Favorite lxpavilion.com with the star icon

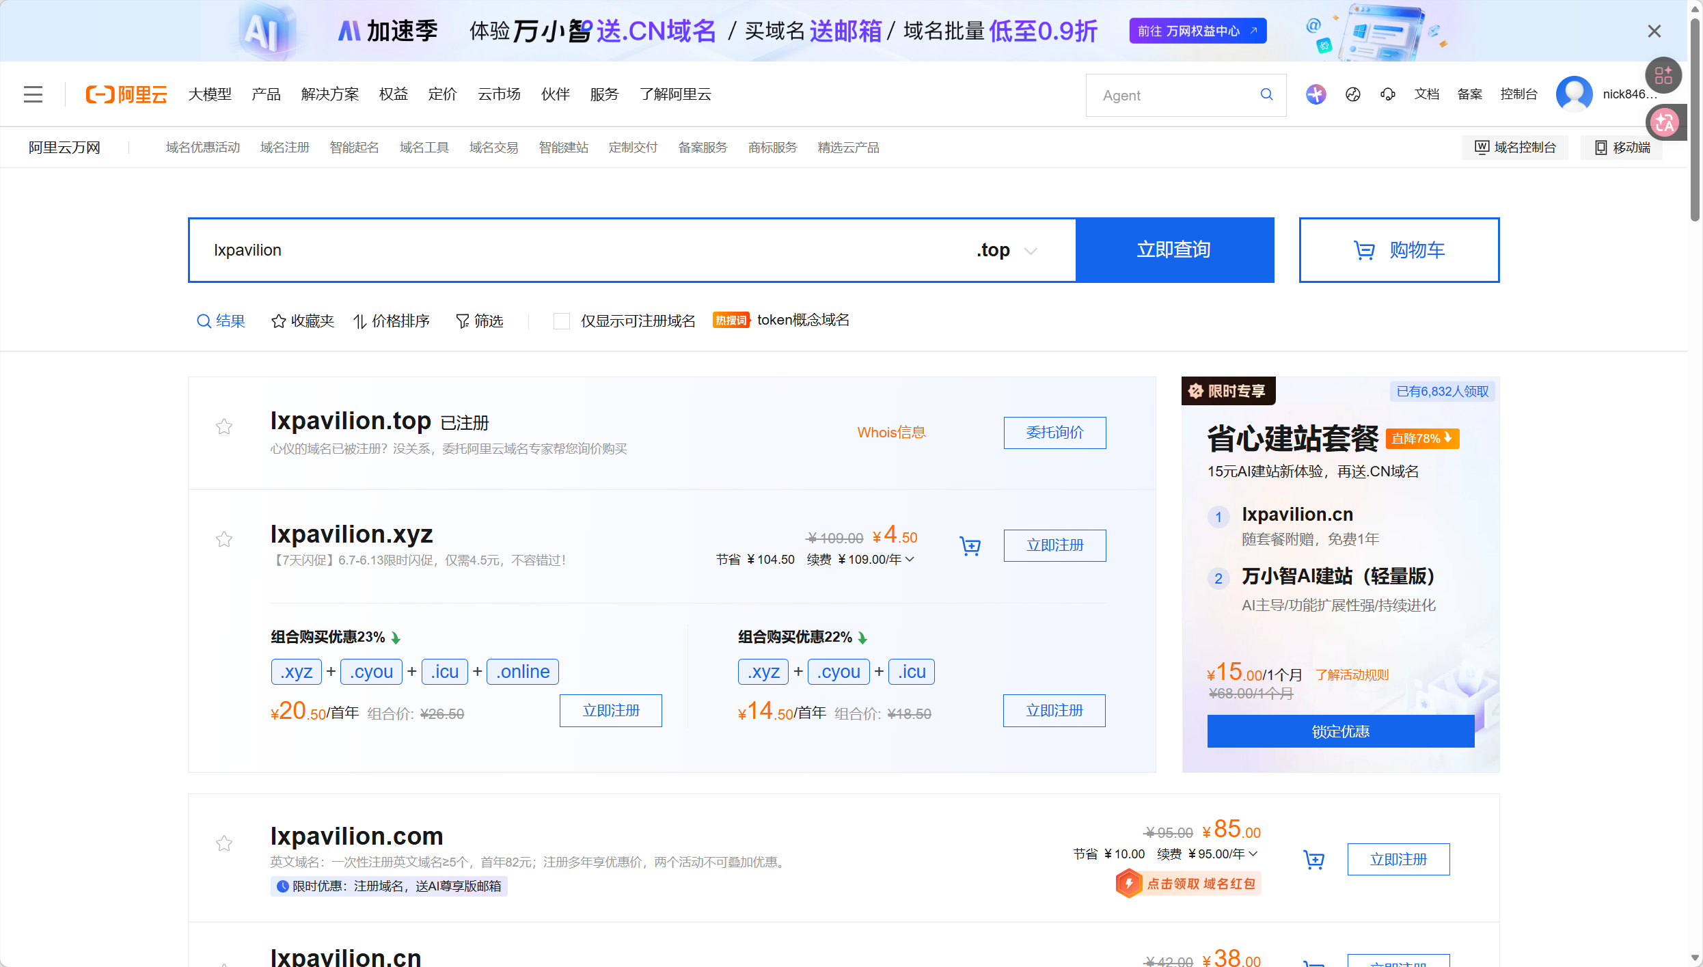click(x=224, y=843)
